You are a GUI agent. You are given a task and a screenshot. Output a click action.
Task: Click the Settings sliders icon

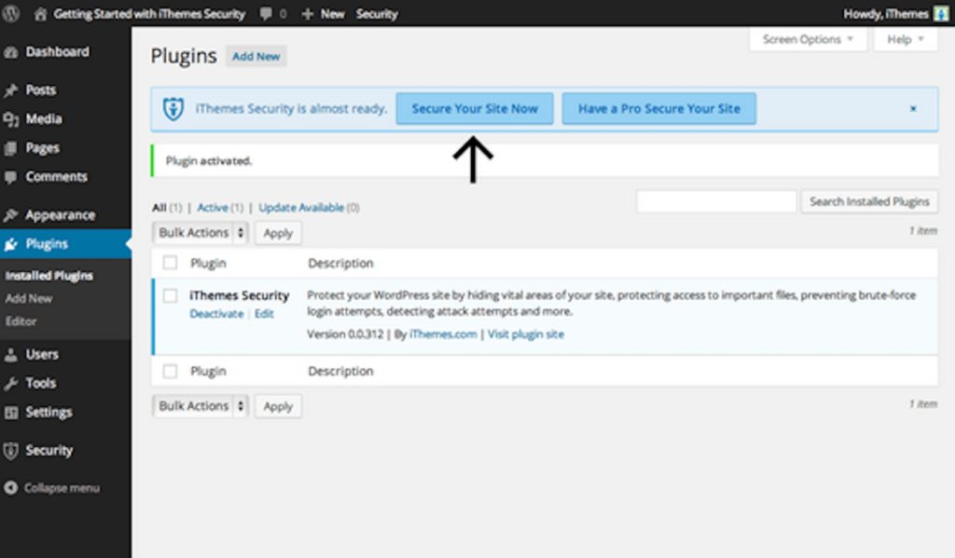(10, 413)
